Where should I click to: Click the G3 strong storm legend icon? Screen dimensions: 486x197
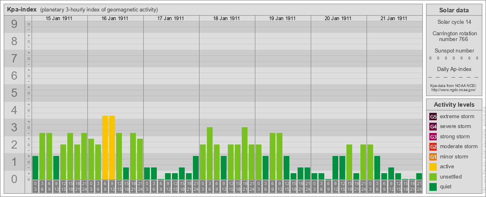click(433, 137)
